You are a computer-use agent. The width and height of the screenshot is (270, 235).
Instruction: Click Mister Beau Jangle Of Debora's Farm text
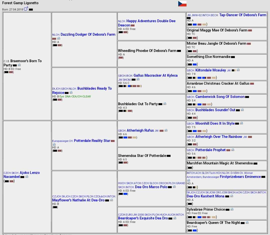[216, 43]
